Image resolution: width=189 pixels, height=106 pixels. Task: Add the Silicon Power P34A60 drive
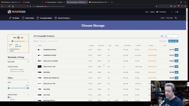coord(176,61)
